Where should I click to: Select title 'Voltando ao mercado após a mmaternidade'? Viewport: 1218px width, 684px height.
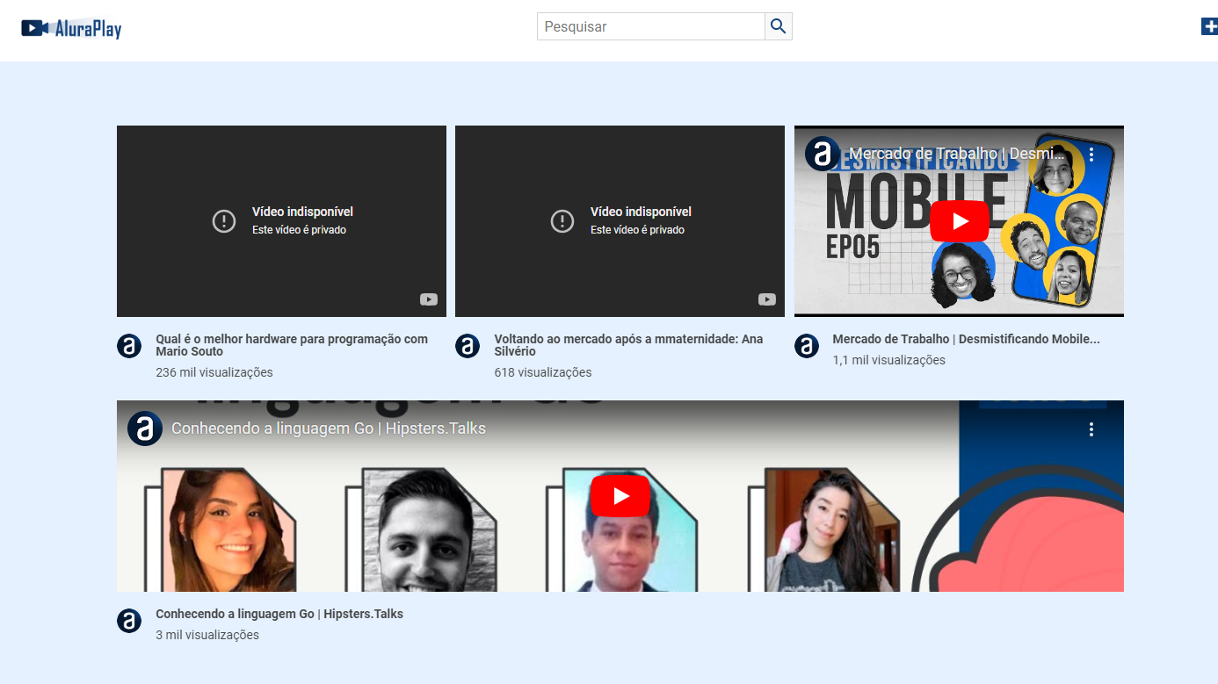coord(628,345)
